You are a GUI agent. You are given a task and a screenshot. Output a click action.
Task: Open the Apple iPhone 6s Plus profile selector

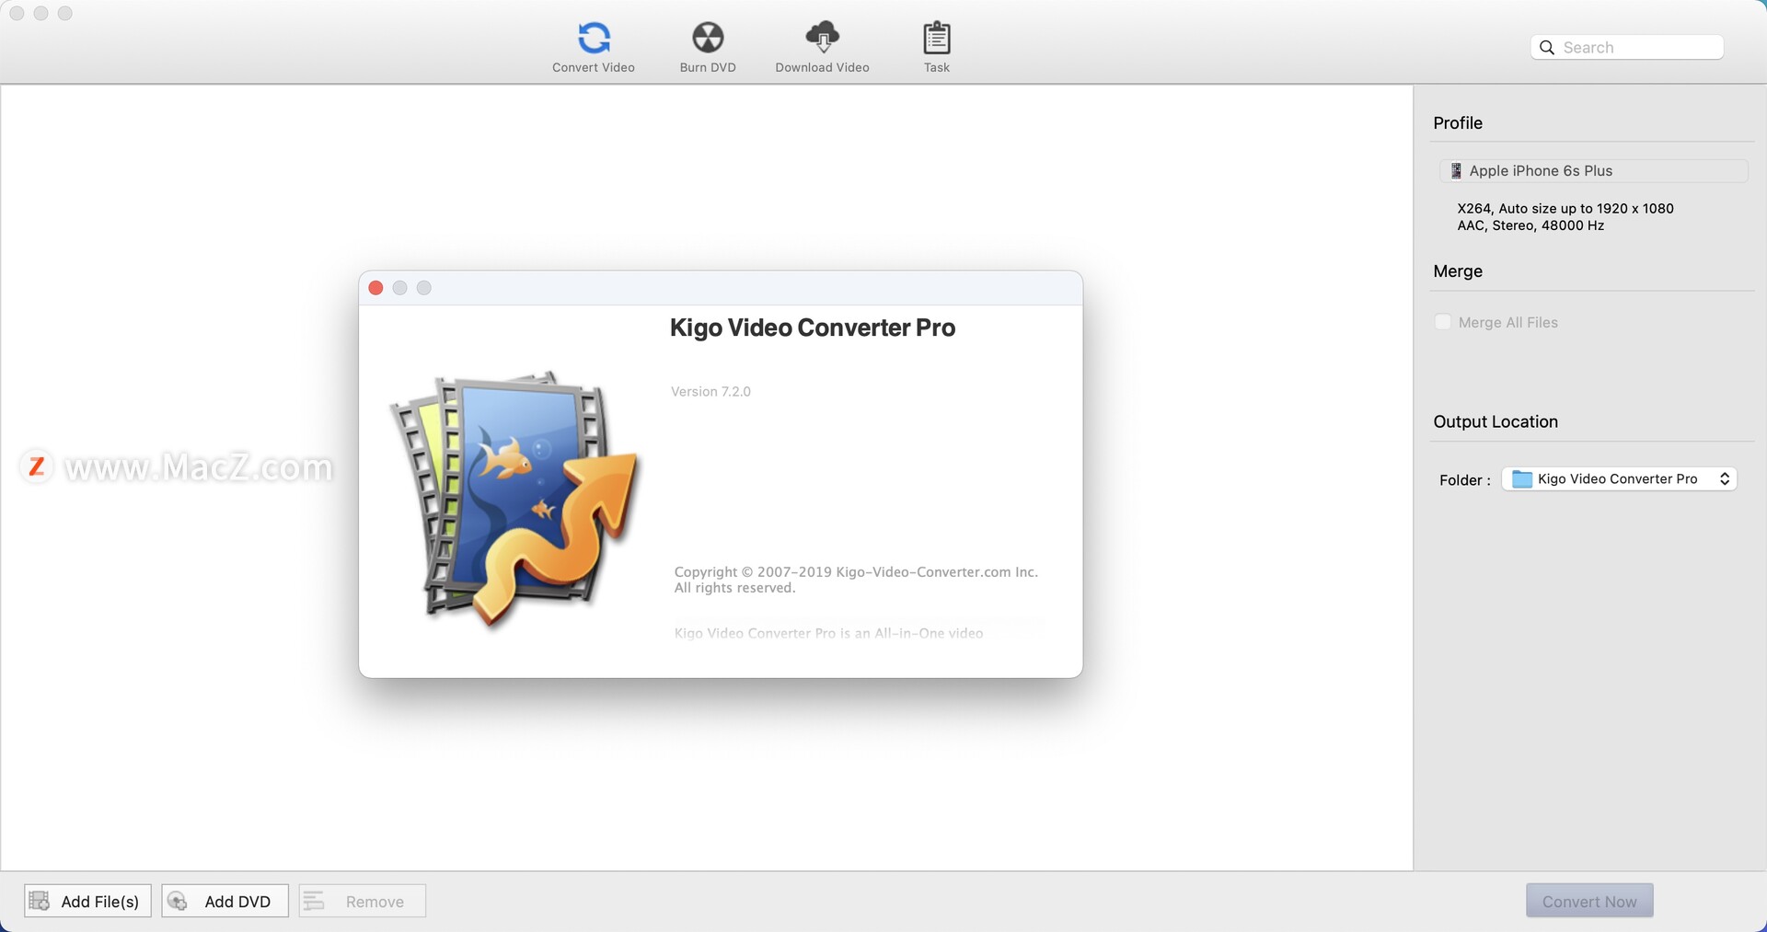coord(1593,170)
